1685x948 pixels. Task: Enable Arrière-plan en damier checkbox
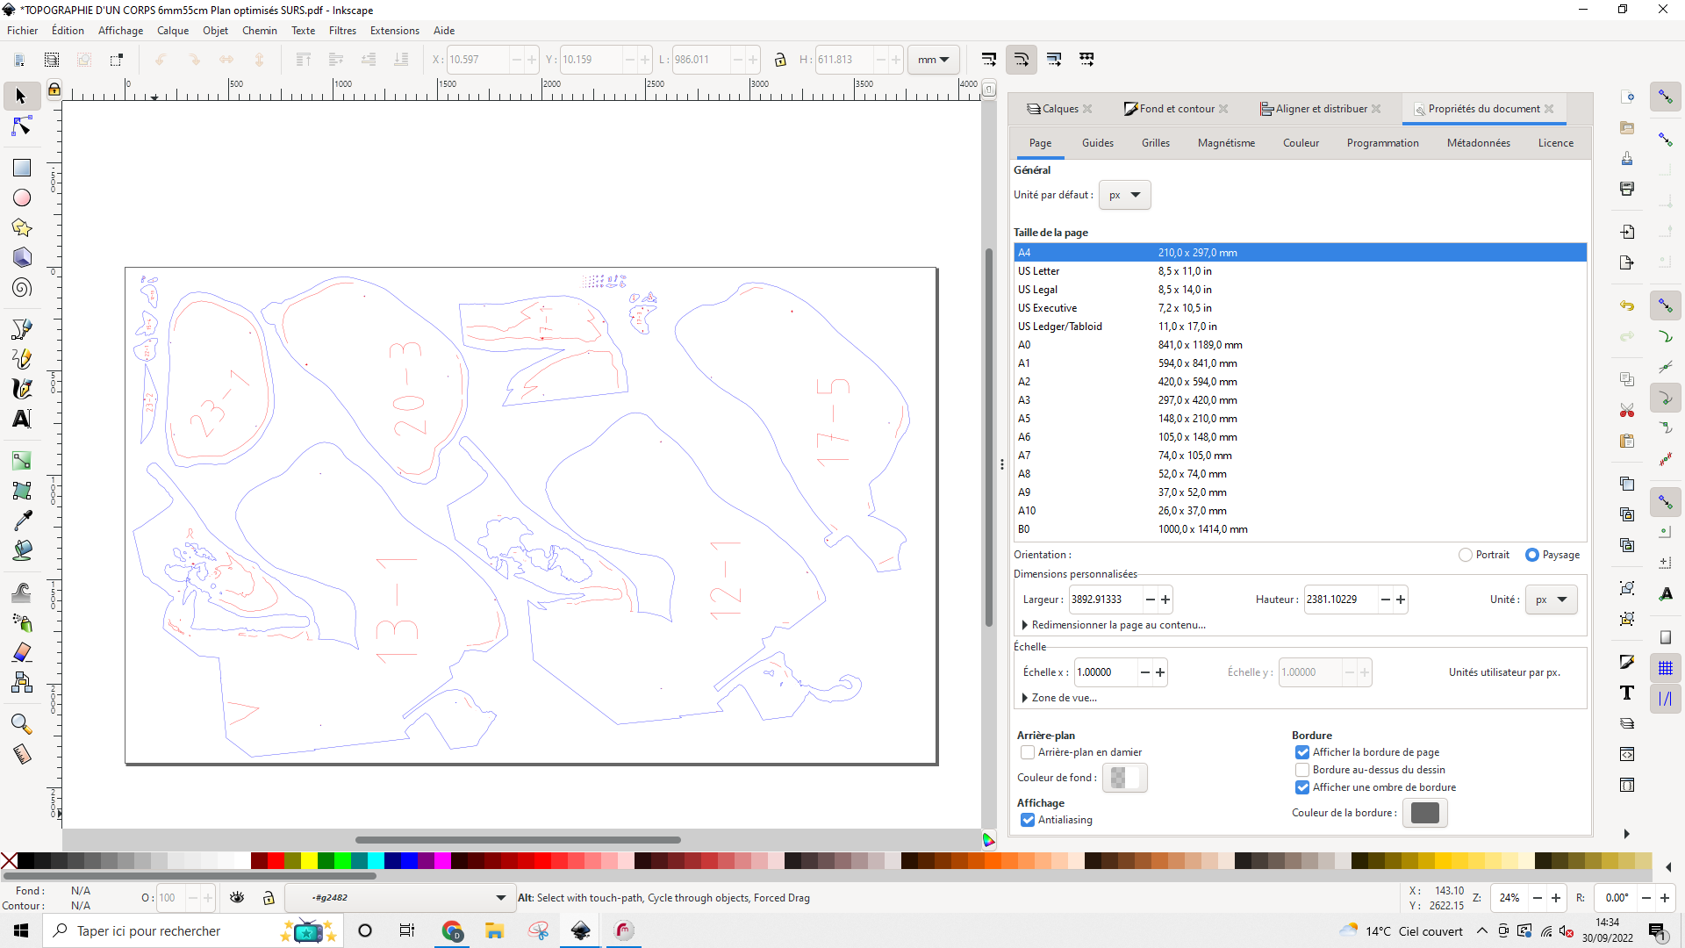point(1028,752)
